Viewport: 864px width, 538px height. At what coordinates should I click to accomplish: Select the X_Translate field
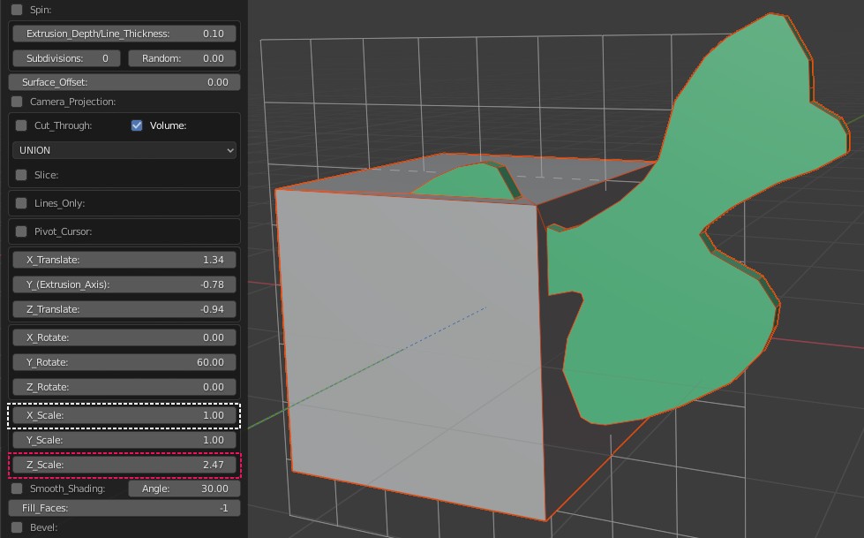click(x=124, y=260)
